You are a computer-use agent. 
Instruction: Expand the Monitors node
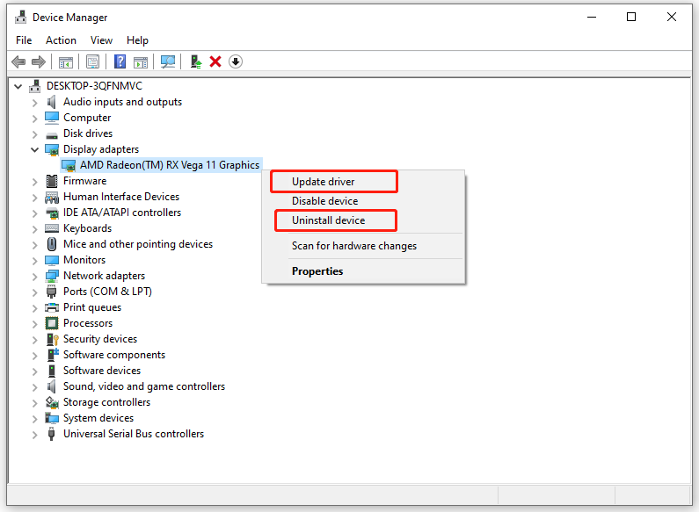point(35,261)
